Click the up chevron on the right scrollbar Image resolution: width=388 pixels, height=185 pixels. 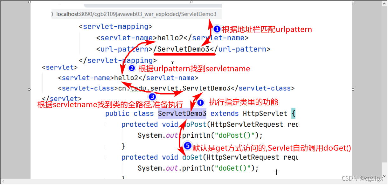click(385, 4)
